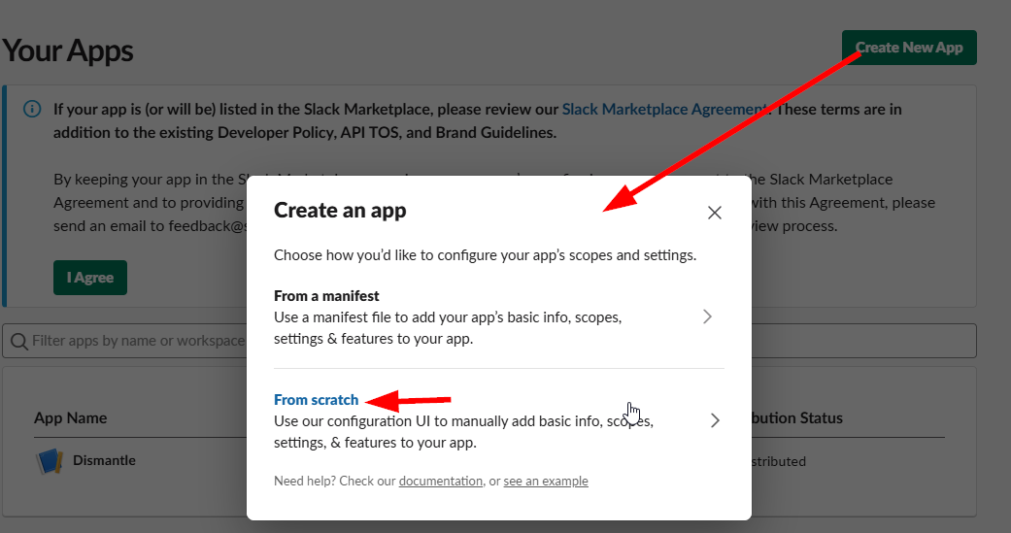The image size is (1011, 533).
Task: Click the Your Apps page heading
Action: click(x=68, y=50)
